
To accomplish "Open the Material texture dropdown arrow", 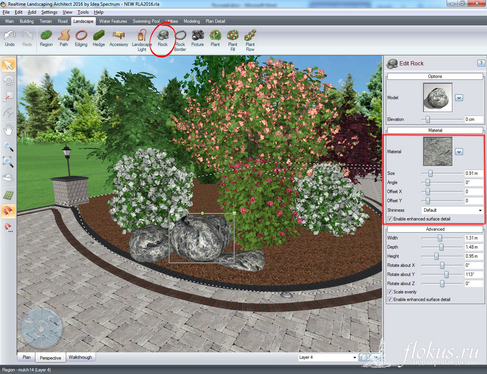I will (459, 152).
